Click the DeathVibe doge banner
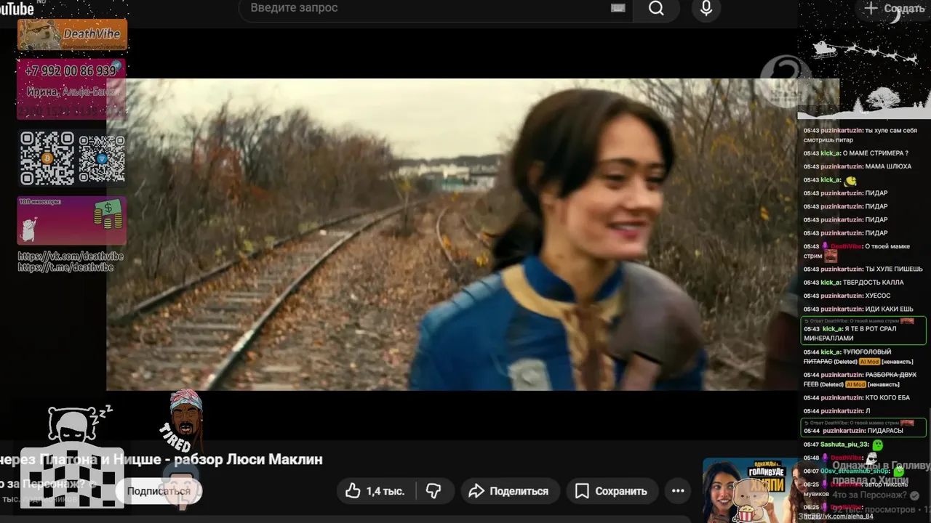The image size is (931, 523). (x=72, y=34)
